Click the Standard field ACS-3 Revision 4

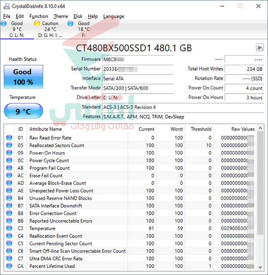tap(183, 107)
